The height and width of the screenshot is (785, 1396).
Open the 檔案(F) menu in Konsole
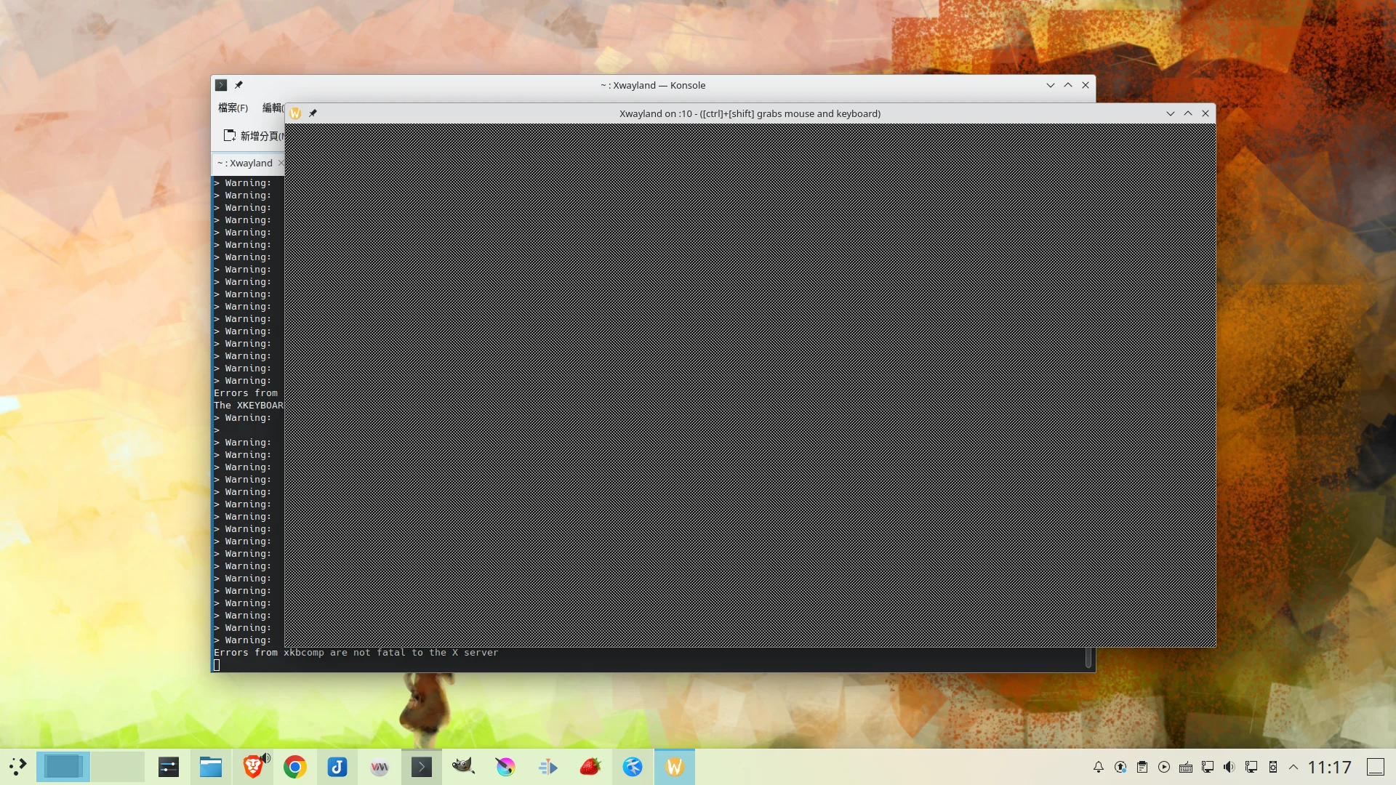click(233, 108)
